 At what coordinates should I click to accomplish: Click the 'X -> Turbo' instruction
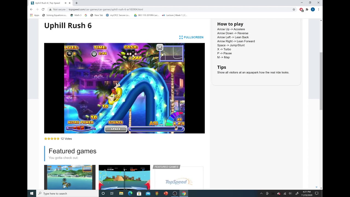point(224,49)
